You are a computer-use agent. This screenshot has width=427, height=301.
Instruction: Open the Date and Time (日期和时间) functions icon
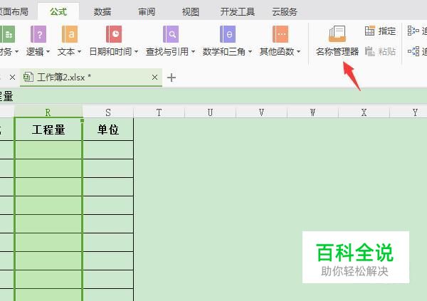click(x=114, y=34)
